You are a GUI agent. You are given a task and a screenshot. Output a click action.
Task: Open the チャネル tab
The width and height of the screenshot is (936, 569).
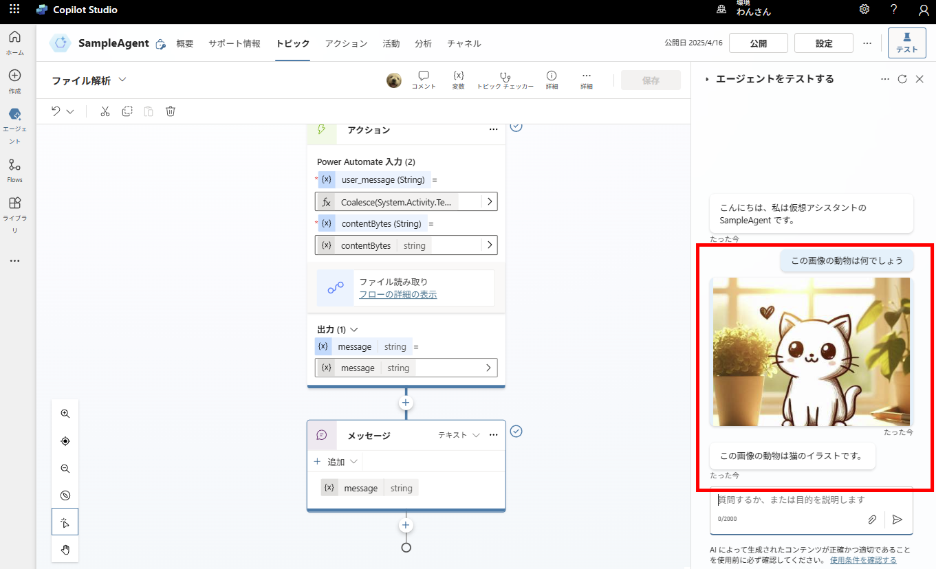click(464, 43)
